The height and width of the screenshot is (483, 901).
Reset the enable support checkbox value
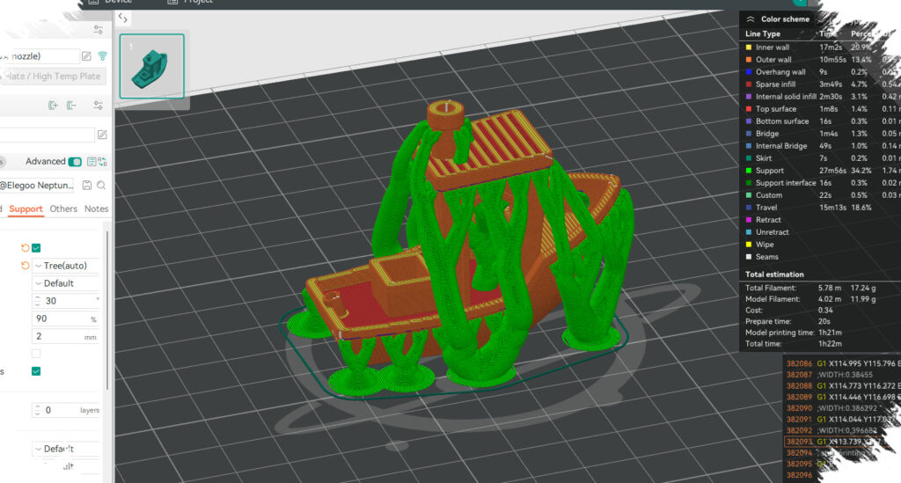coord(25,247)
